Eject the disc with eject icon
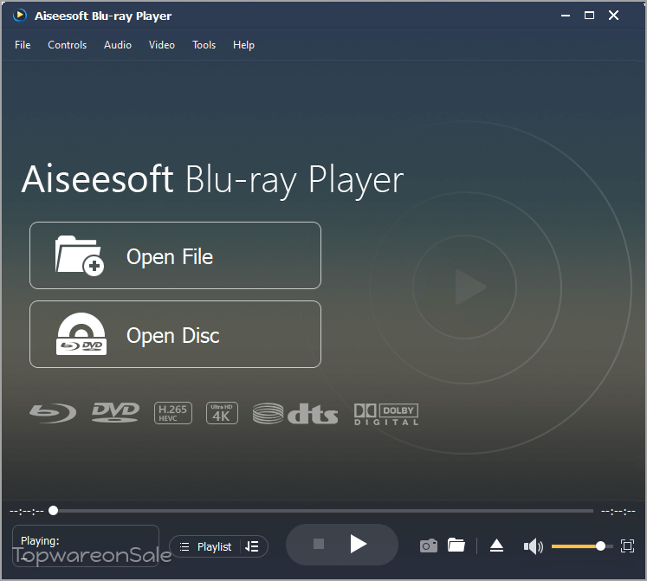This screenshot has height=581, width=647. 496,545
